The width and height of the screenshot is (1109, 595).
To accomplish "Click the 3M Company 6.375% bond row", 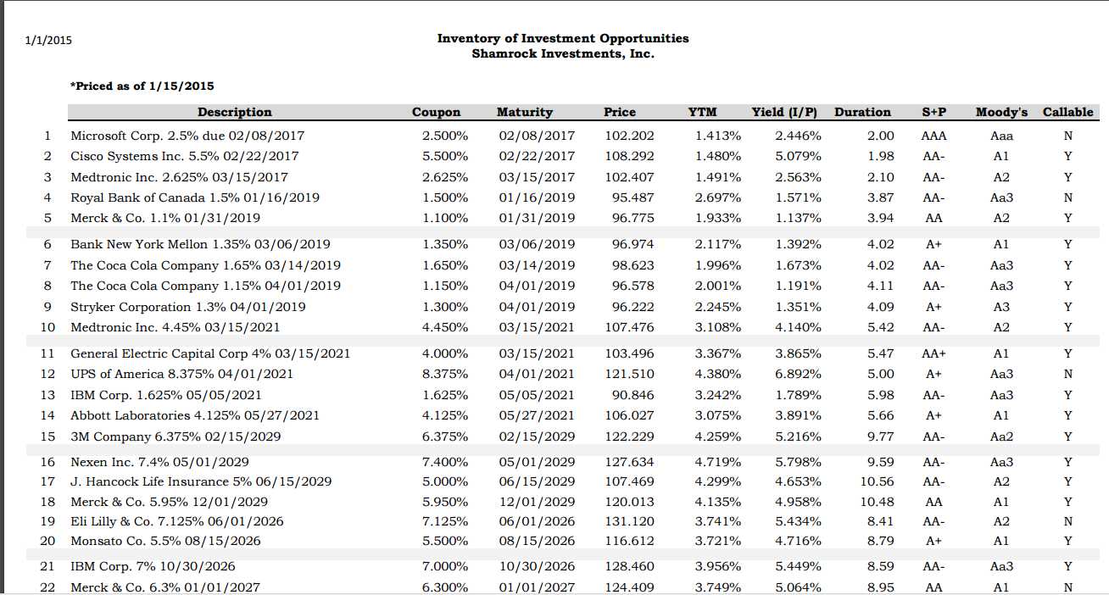I will pyautogui.click(x=176, y=437).
